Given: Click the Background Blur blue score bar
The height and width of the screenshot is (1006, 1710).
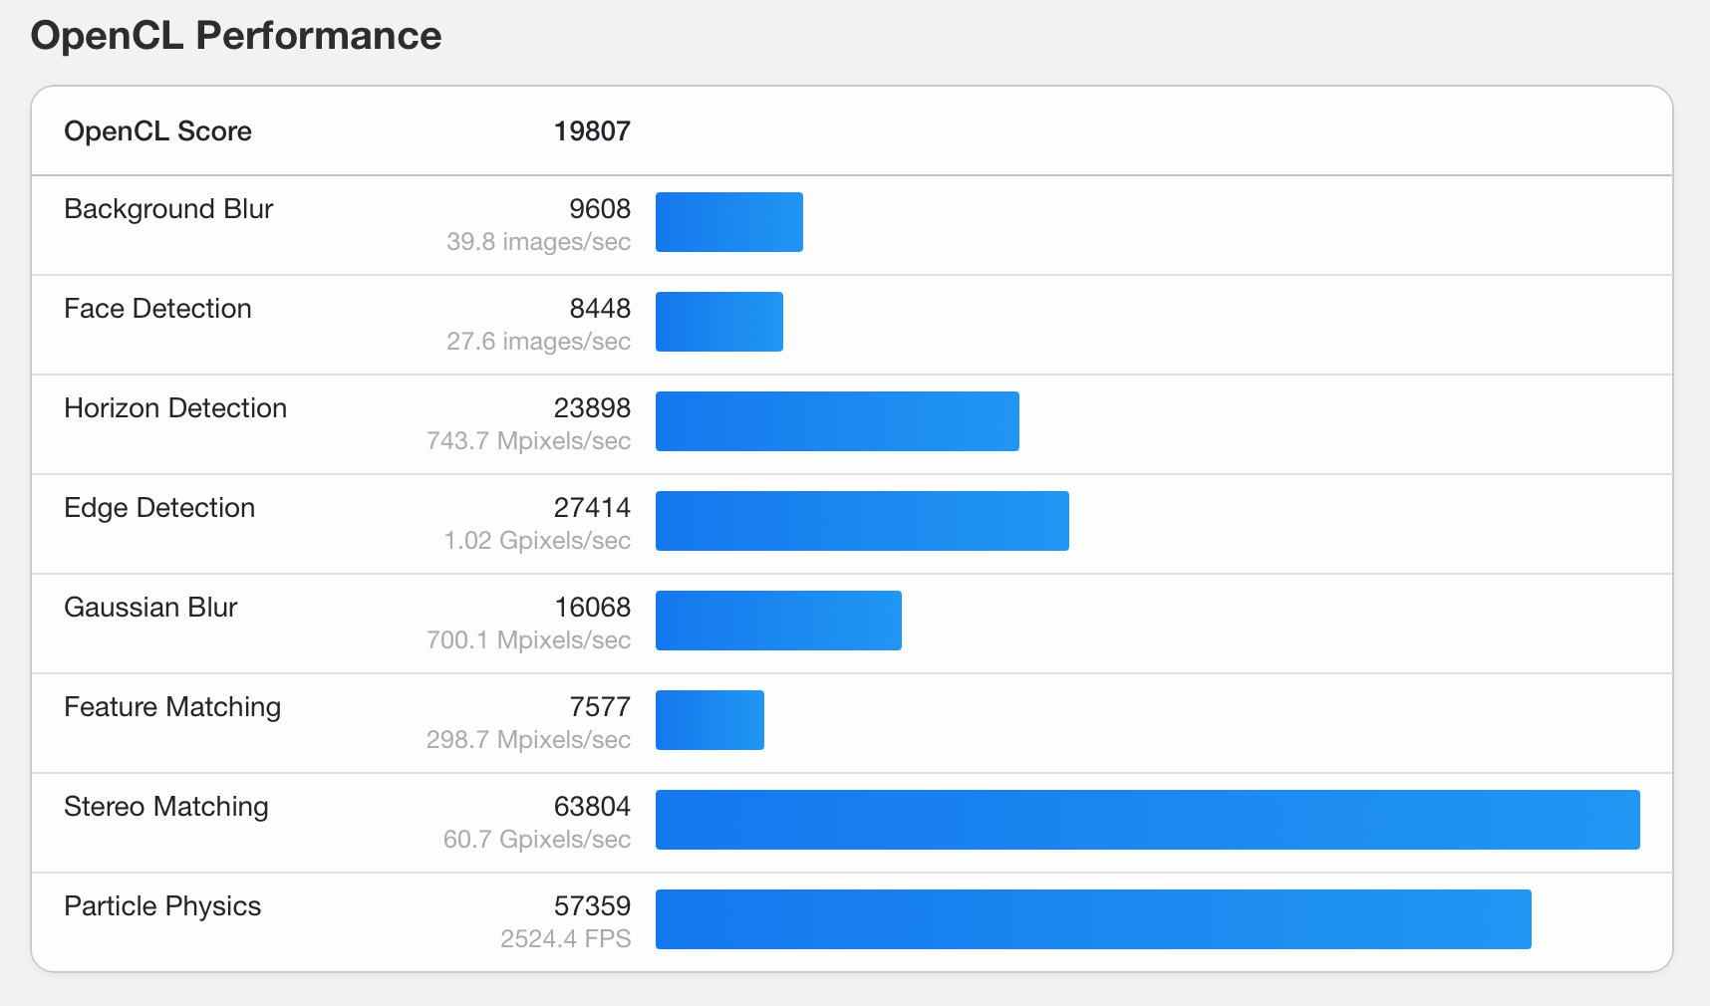Looking at the screenshot, I should [728, 222].
